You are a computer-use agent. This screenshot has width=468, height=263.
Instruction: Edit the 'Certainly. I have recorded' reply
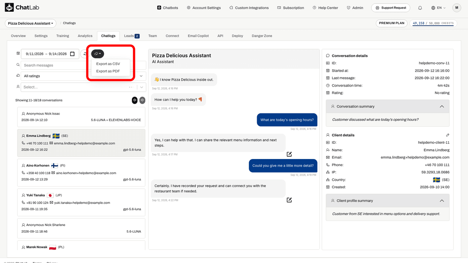(x=289, y=200)
